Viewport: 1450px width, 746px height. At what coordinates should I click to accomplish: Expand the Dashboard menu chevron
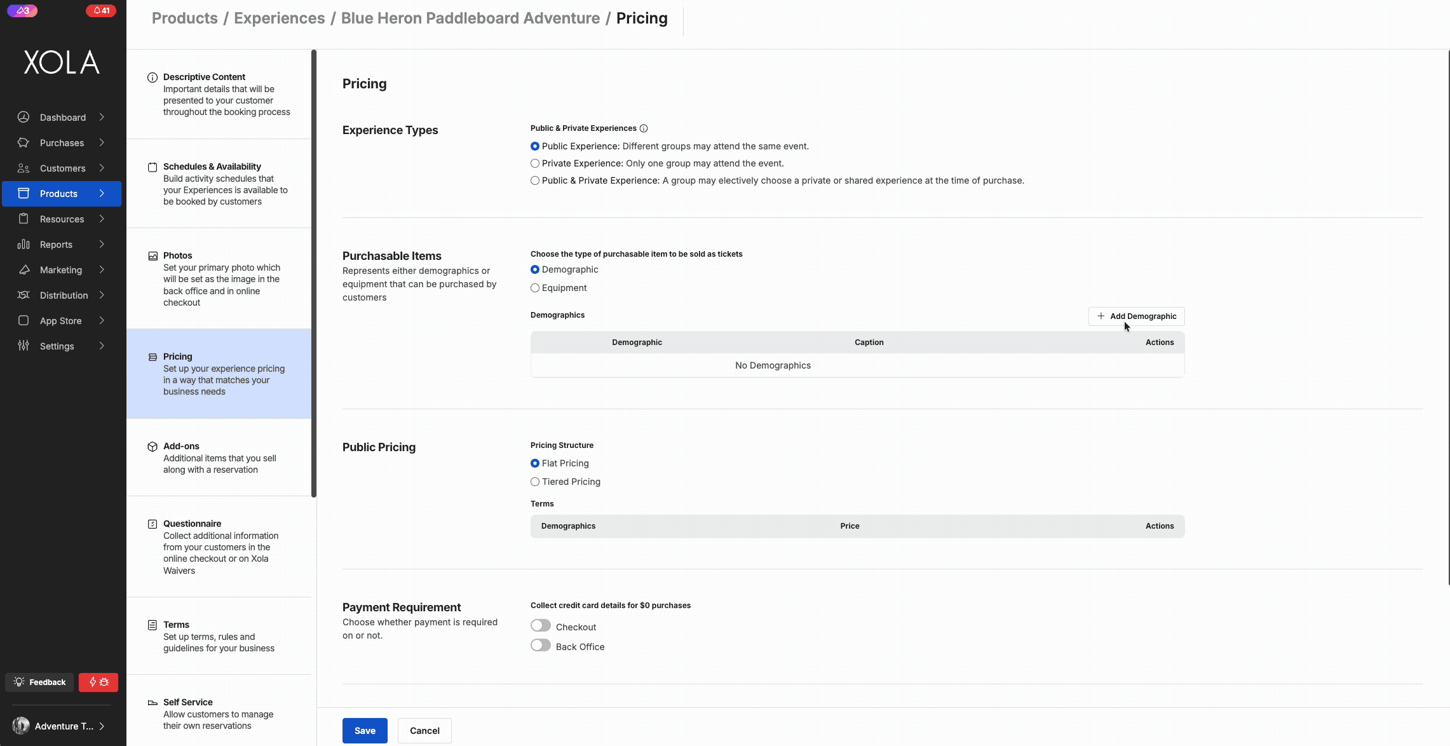pyautogui.click(x=102, y=117)
